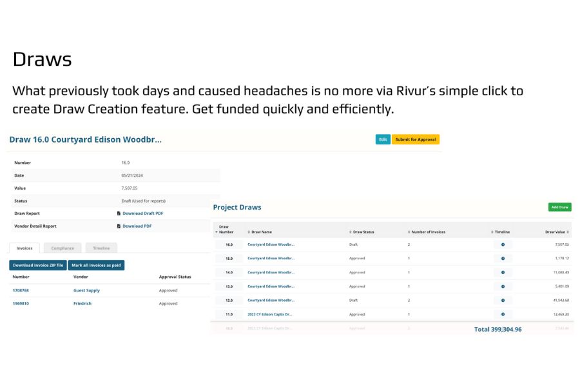Sort by the Draw Status column header

[363, 232]
